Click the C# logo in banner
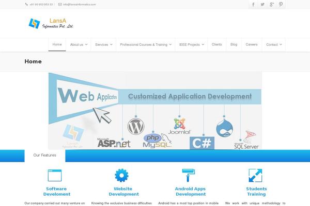Viewport: 310px width, 206px height. pyautogui.click(x=202, y=143)
